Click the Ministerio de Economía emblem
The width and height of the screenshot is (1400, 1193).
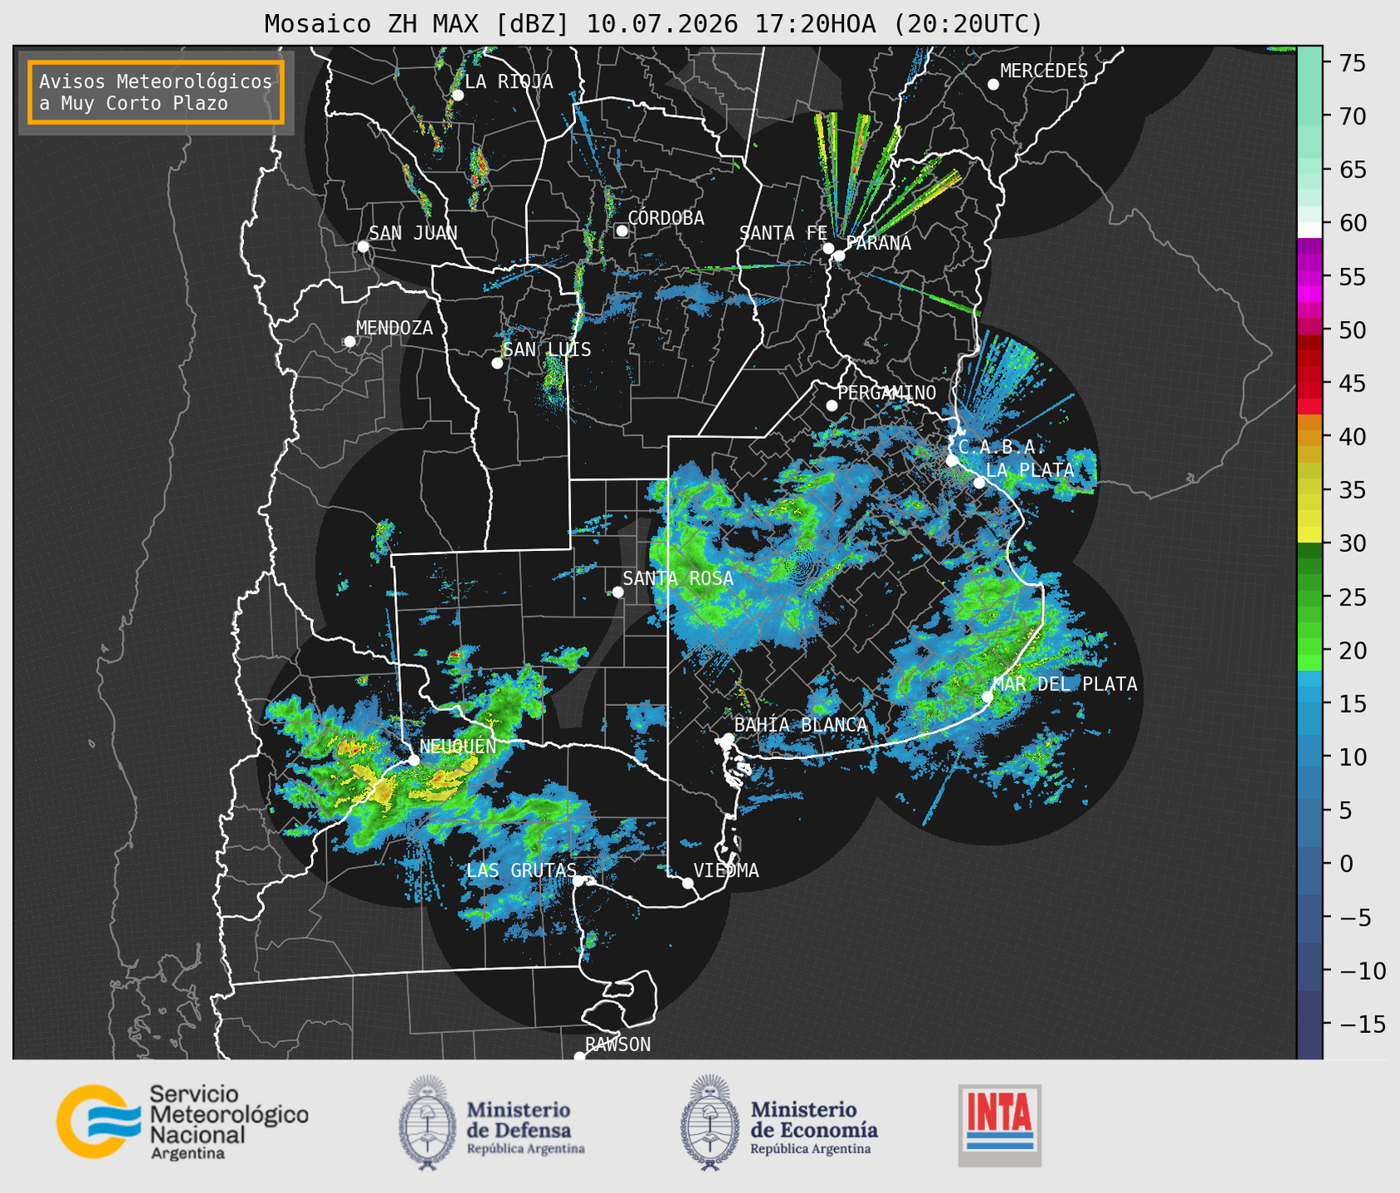pyautogui.click(x=709, y=1122)
